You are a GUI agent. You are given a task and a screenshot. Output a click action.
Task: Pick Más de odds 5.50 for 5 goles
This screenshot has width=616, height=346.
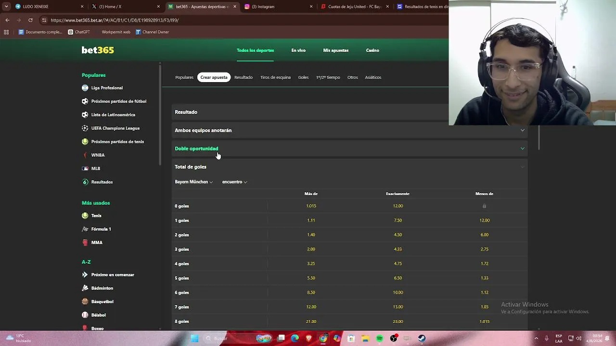(x=311, y=278)
